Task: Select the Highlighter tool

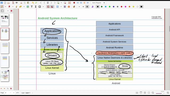Action: [x=16, y=7]
